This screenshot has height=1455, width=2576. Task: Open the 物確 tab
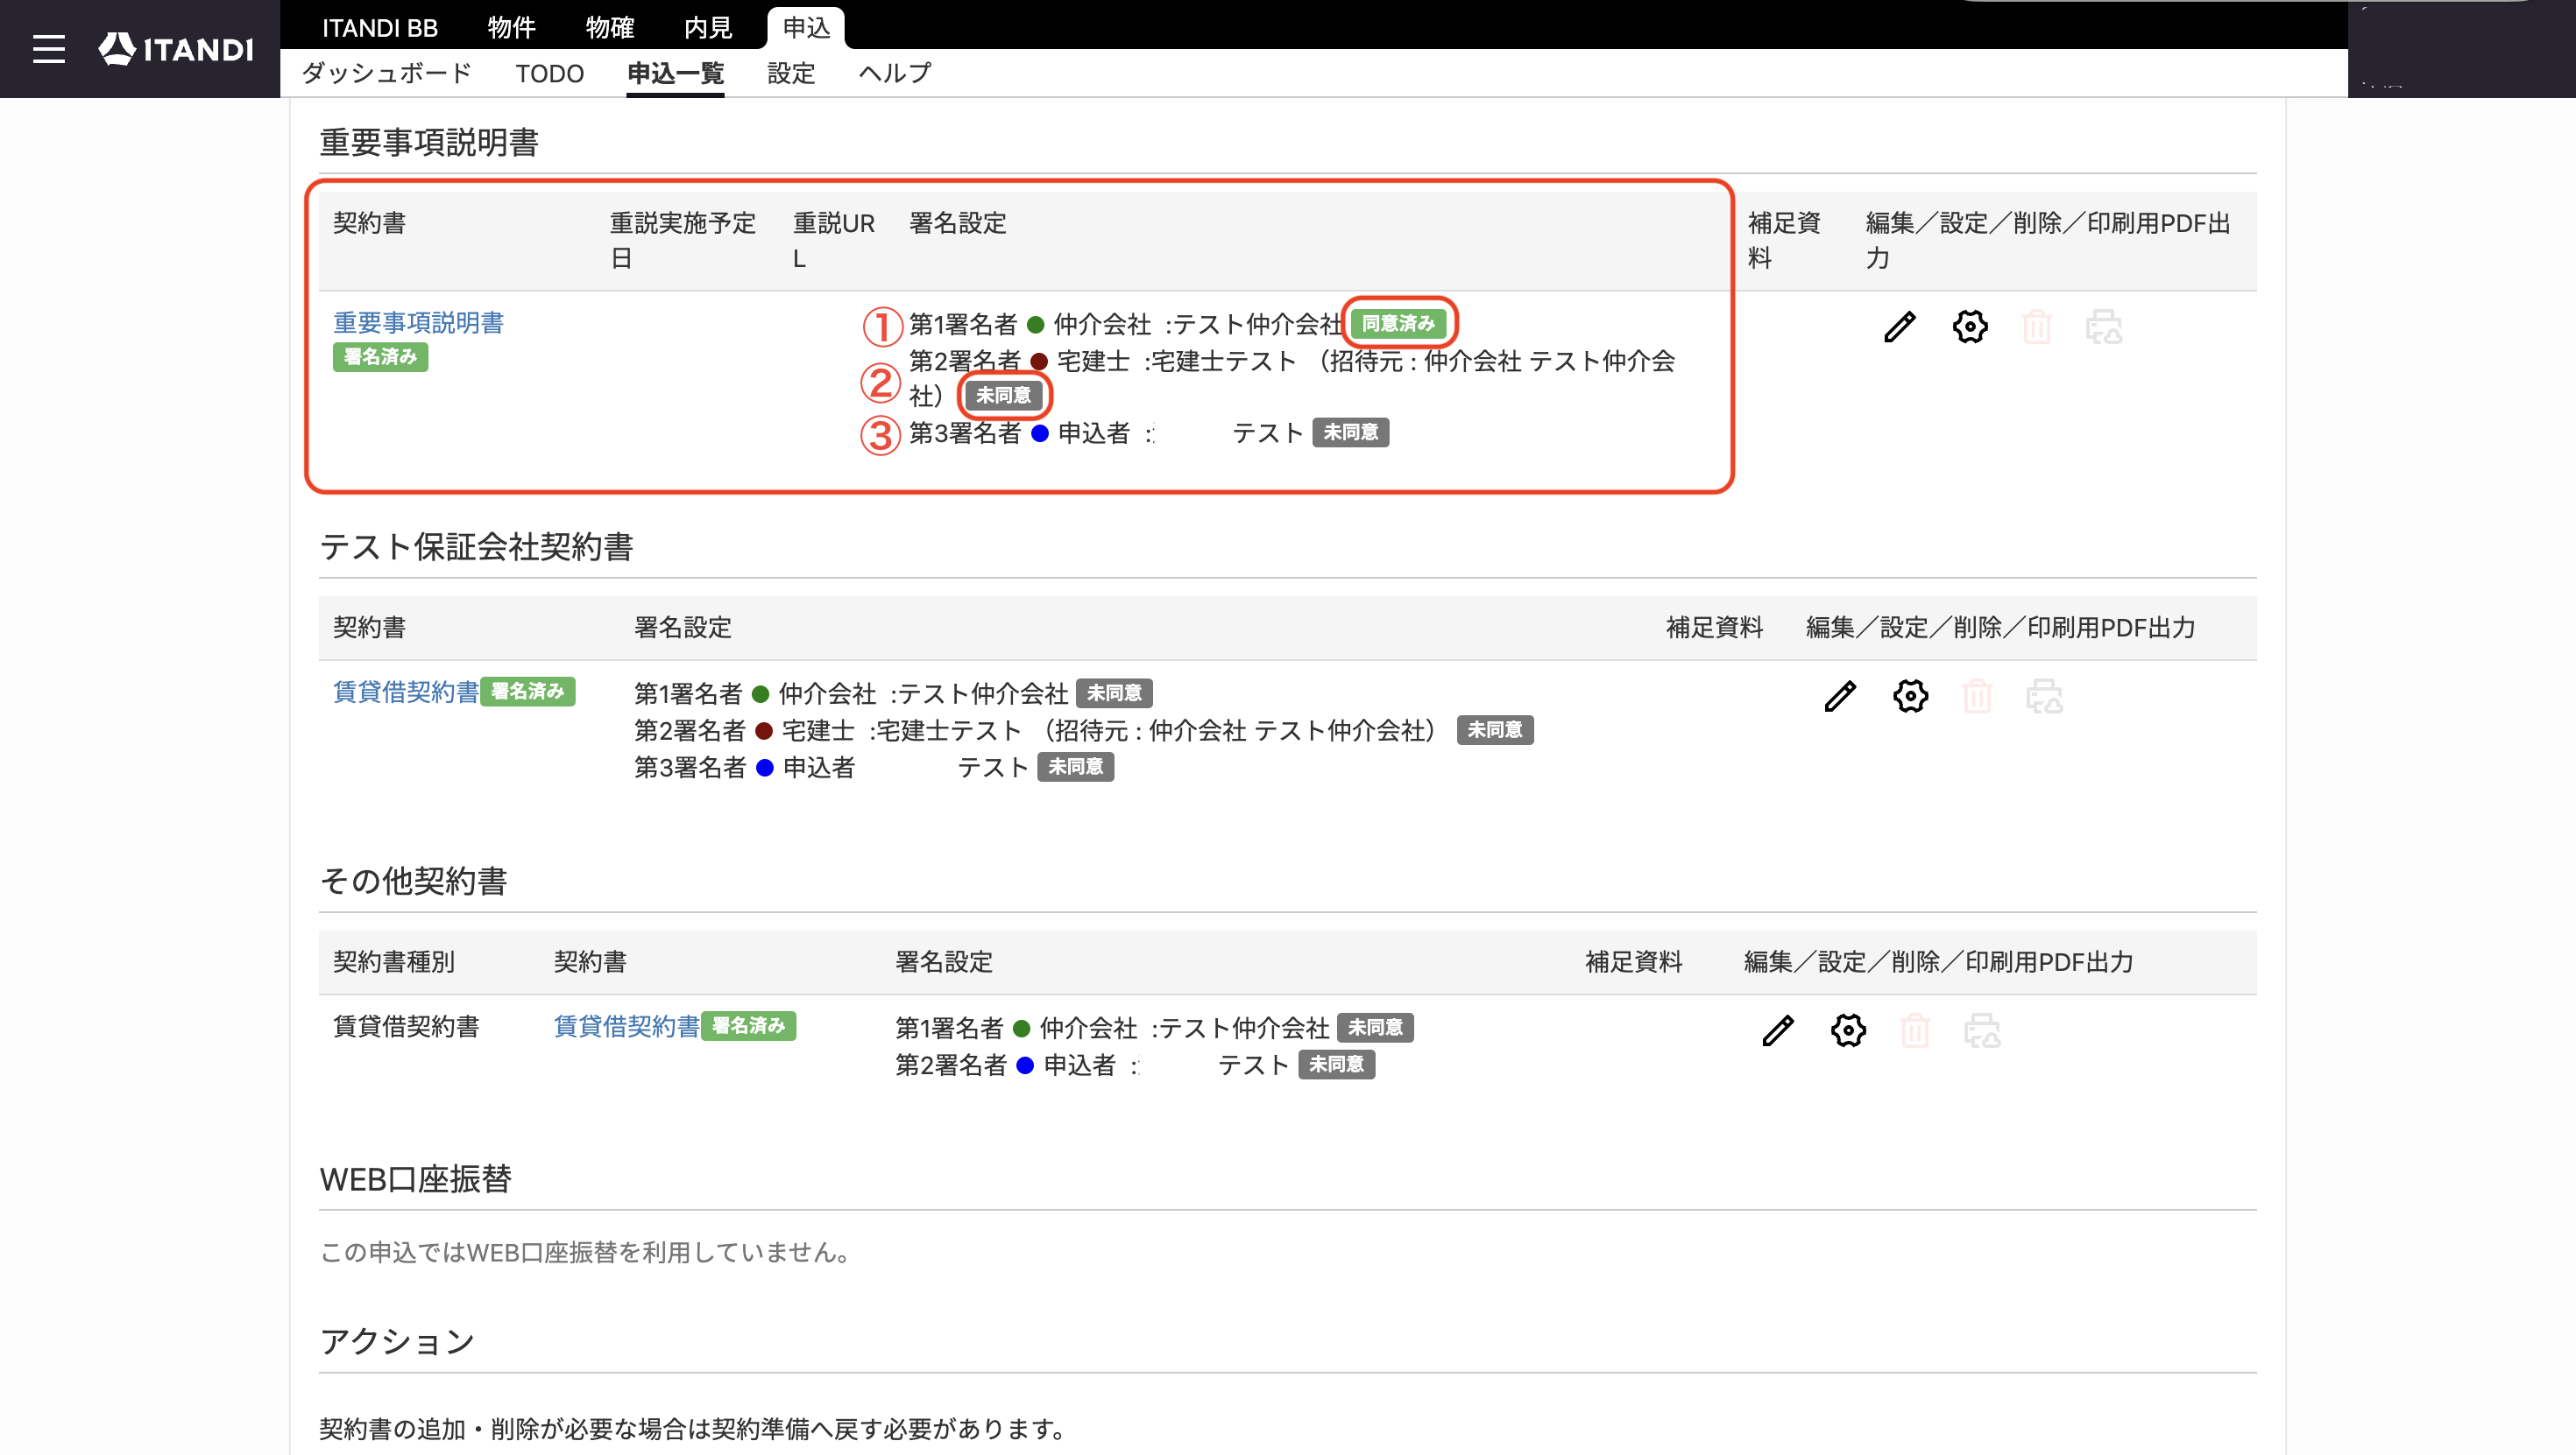click(x=609, y=28)
